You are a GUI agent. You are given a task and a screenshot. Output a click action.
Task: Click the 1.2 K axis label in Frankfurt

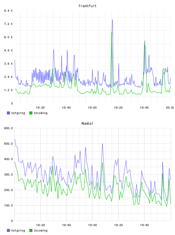pyautogui.click(x=8, y=90)
